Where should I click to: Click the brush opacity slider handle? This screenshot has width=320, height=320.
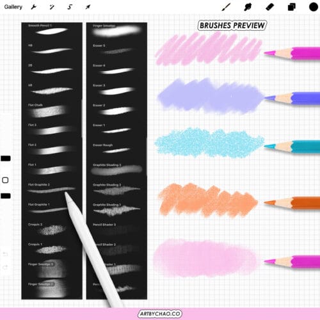pyautogui.click(x=6, y=196)
